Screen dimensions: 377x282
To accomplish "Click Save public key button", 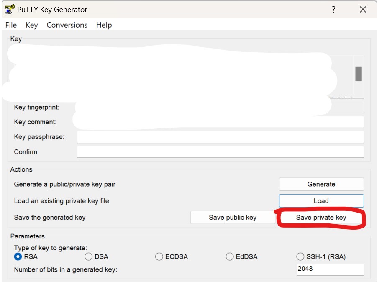I will 233,217.
